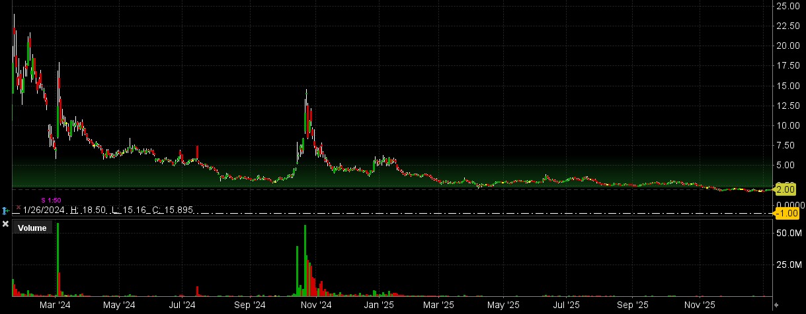This screenshot has height=314, width=806.
Task: Click the yellow 2.00 current price label
Action: click(784, 189)
